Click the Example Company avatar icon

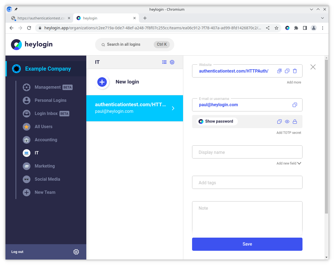point(16,69)
